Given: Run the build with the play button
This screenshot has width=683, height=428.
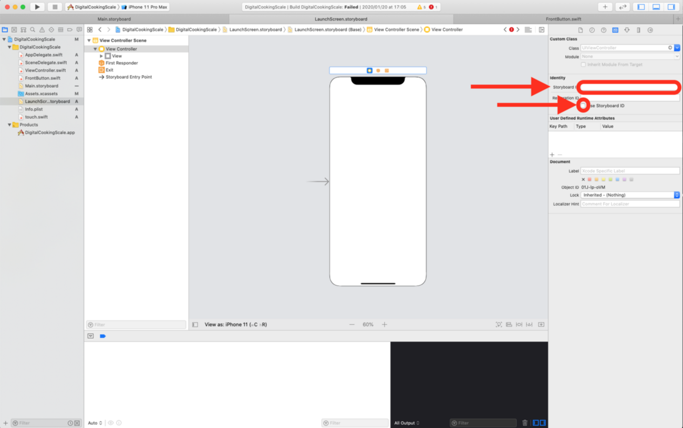Looking at the screenshot, I should coord(37,7).
